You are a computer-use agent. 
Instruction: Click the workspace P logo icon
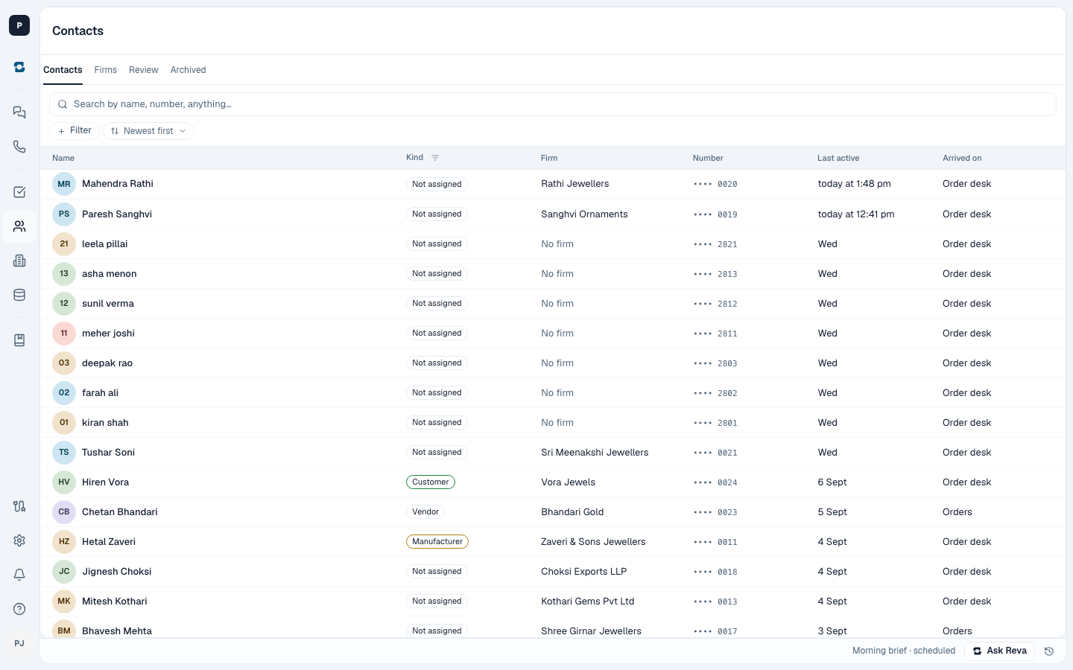[x=19, y=25]
